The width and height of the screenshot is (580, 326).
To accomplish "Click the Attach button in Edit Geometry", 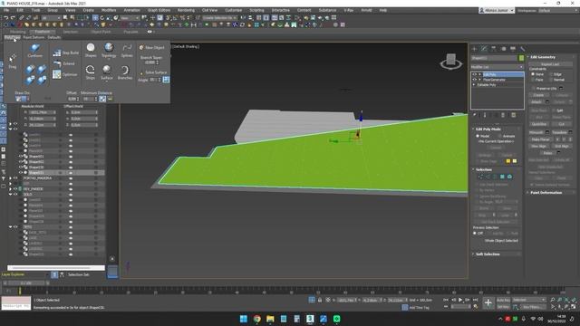I will pos(536,102).
